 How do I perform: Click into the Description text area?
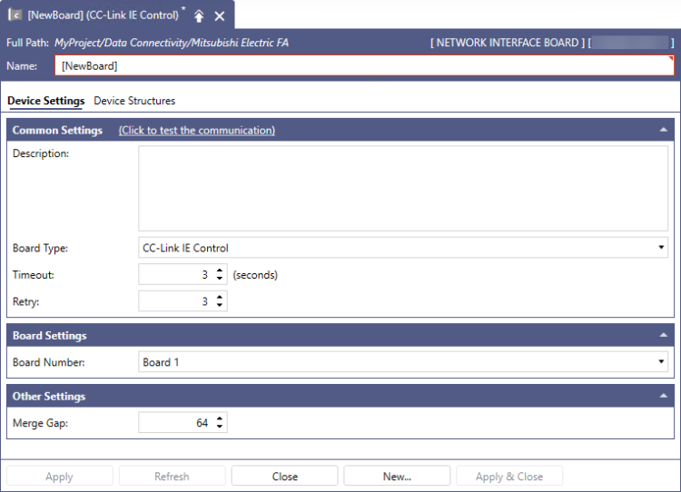point(402,188)
